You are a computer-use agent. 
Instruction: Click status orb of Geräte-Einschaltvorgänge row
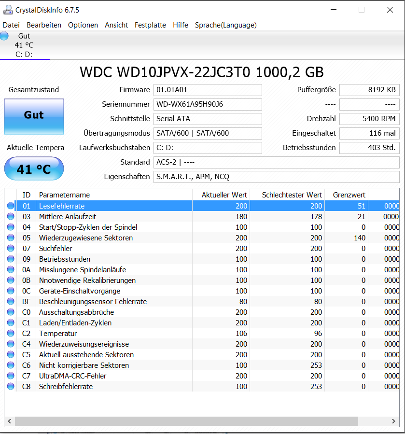[x=11, y=291]
